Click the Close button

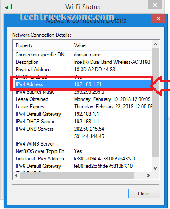click(144, 194)
